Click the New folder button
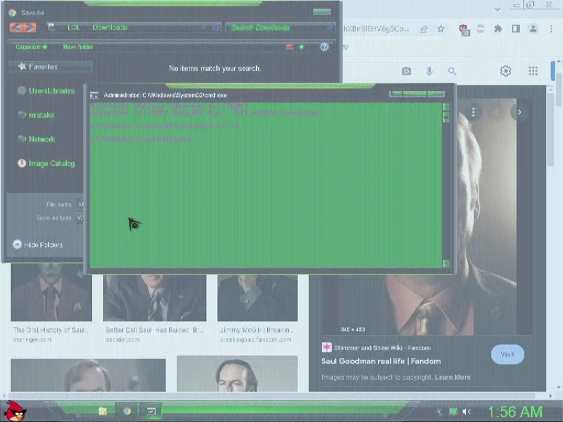The image size is (563, 422). click(x=78, y=47)
